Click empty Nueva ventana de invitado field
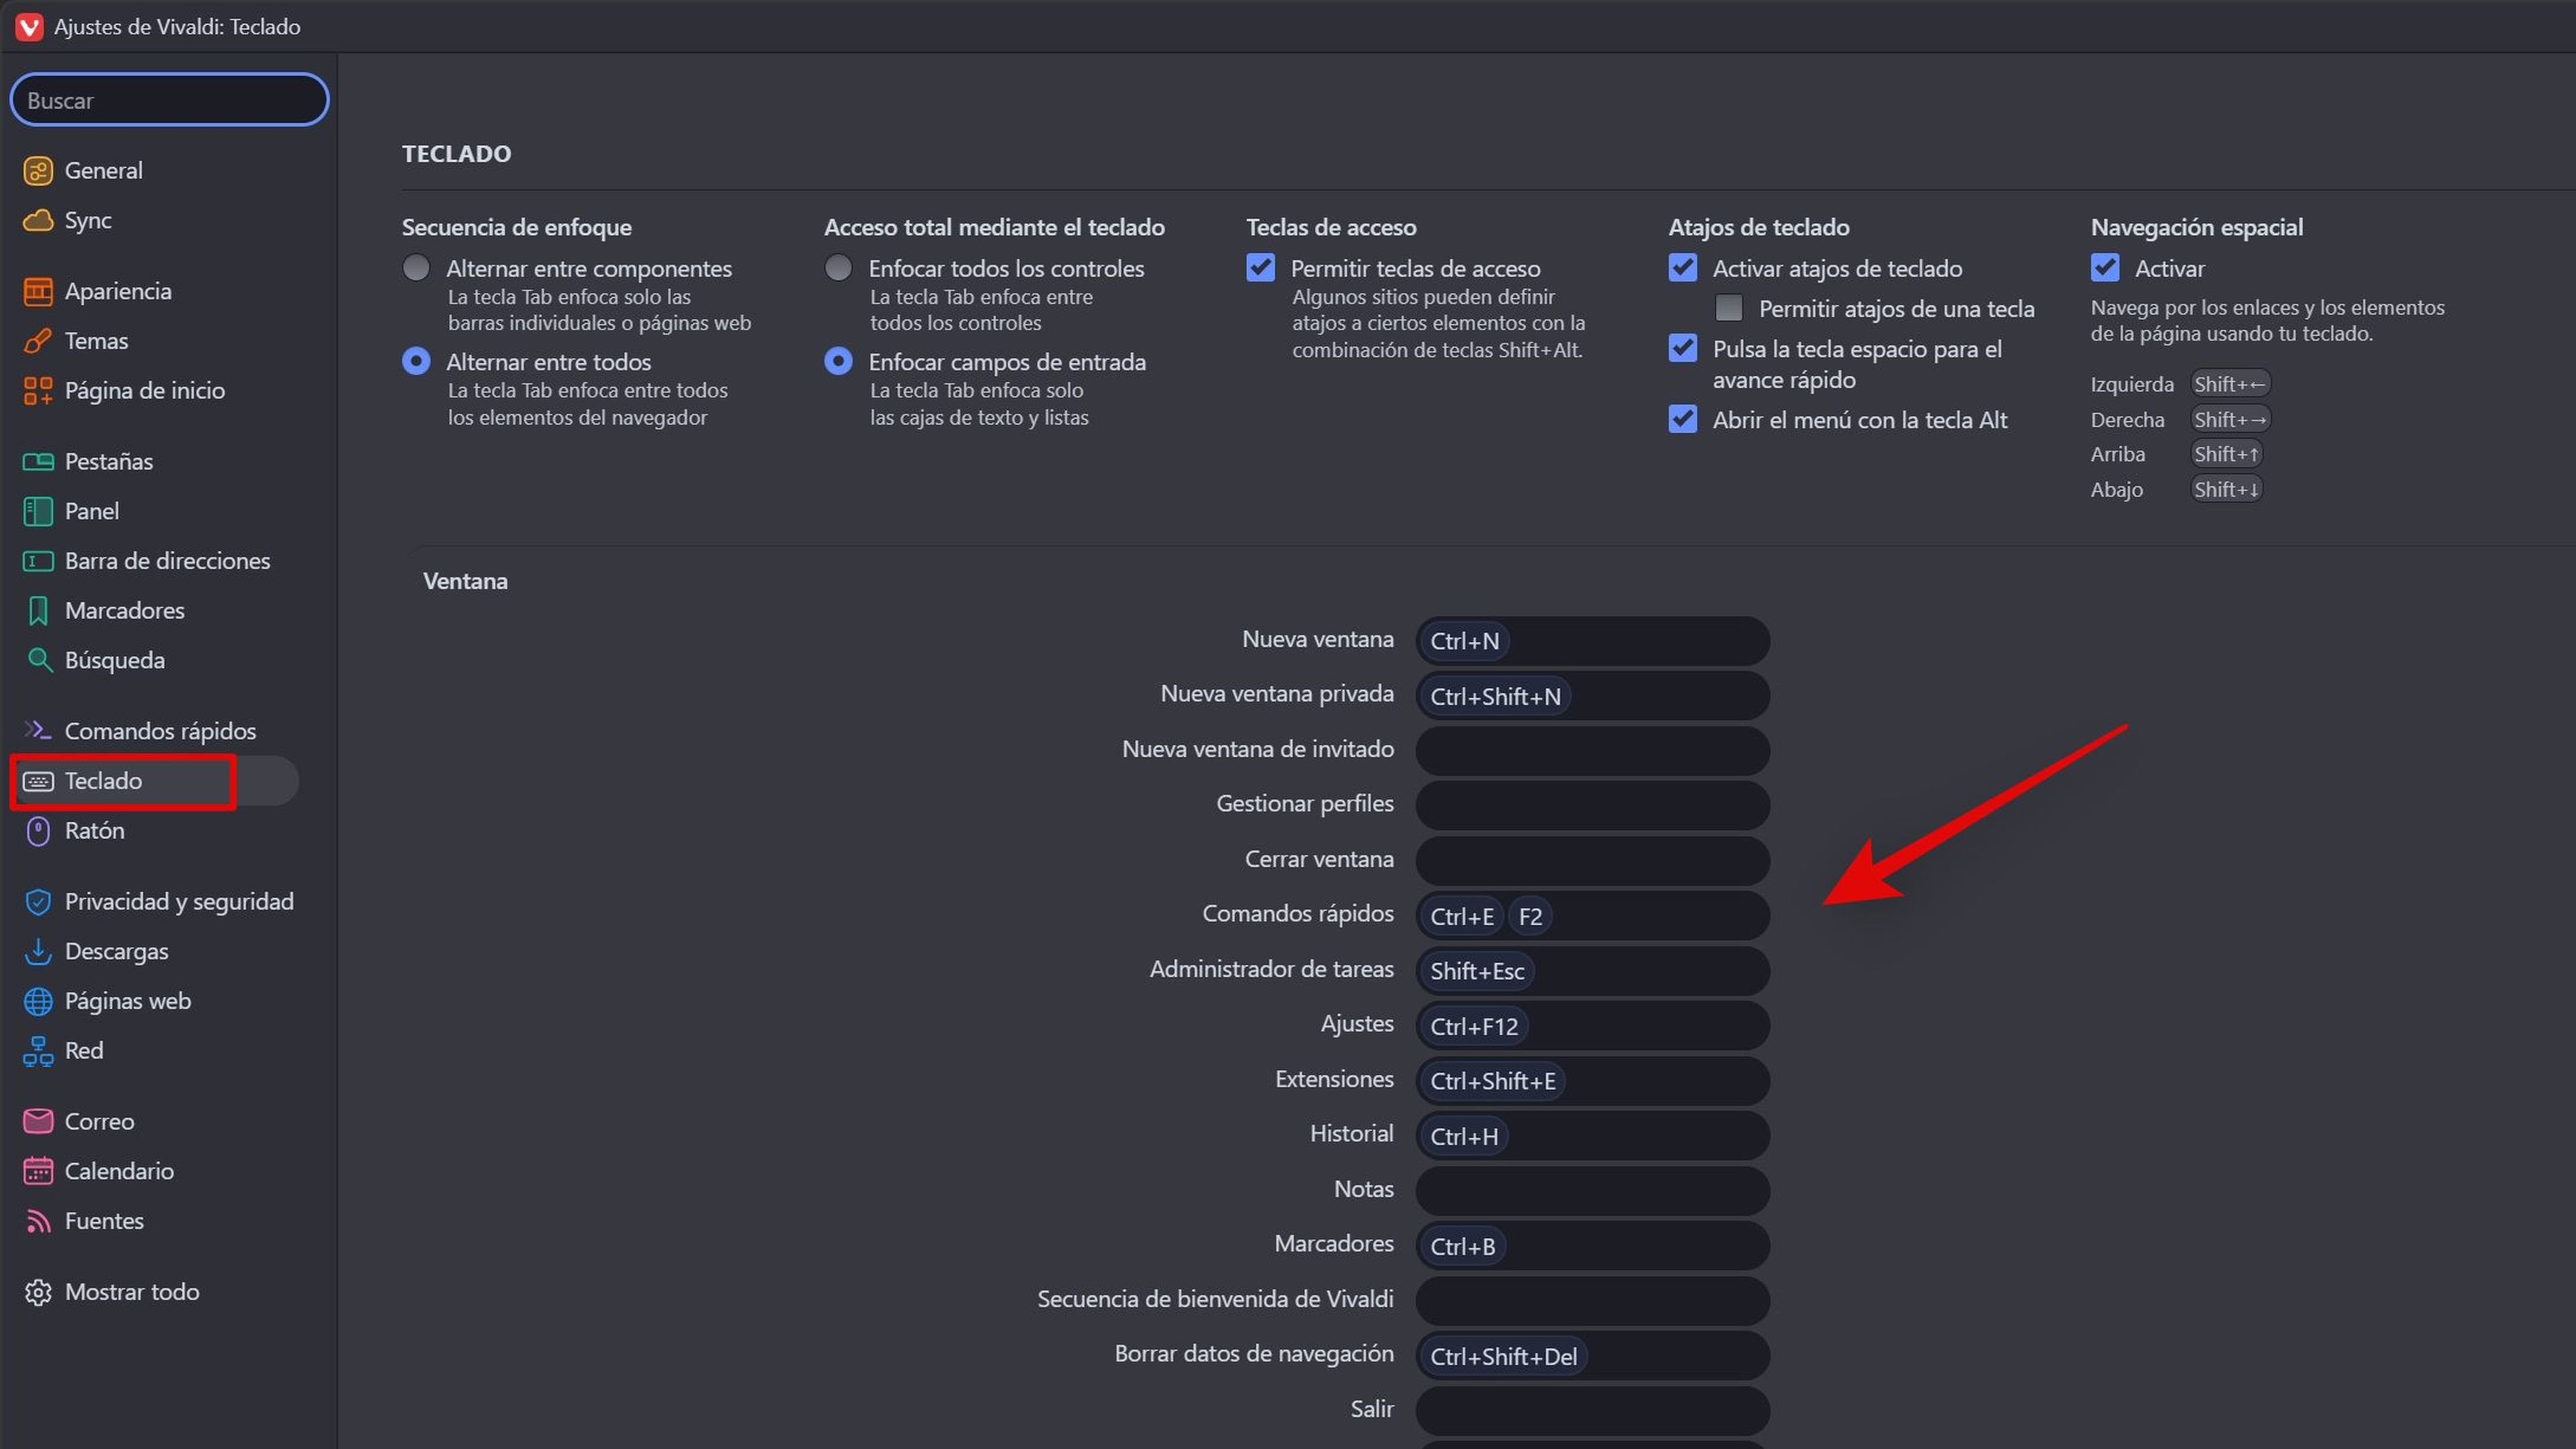 click(x=1593, y=751)
